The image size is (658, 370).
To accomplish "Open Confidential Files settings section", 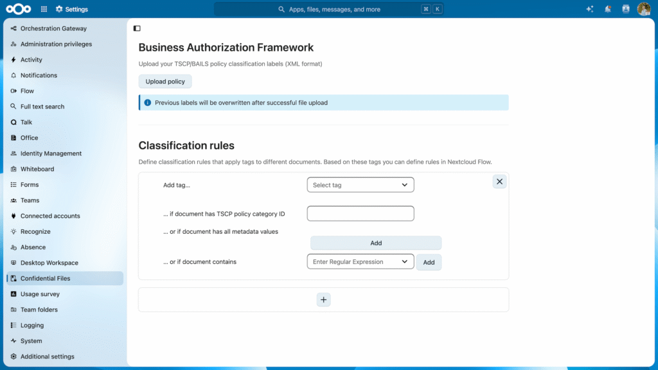I will [65, 278].
